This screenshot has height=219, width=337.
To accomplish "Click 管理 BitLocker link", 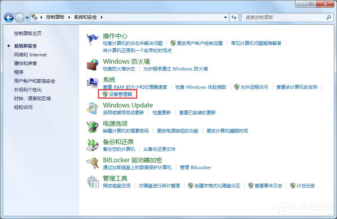I will pos(195,167).
